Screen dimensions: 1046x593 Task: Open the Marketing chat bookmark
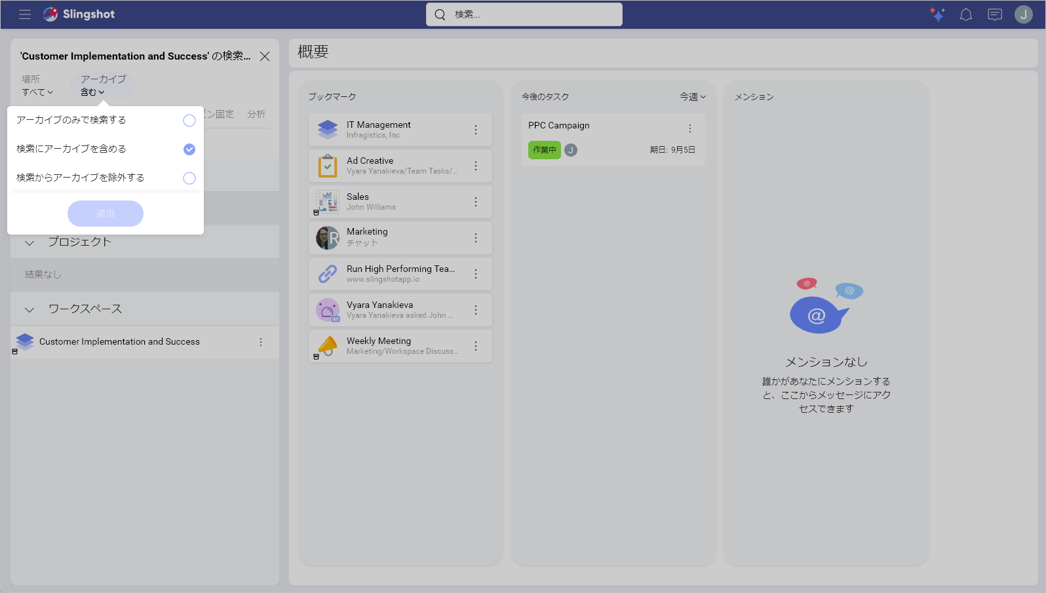coord(400,238)
